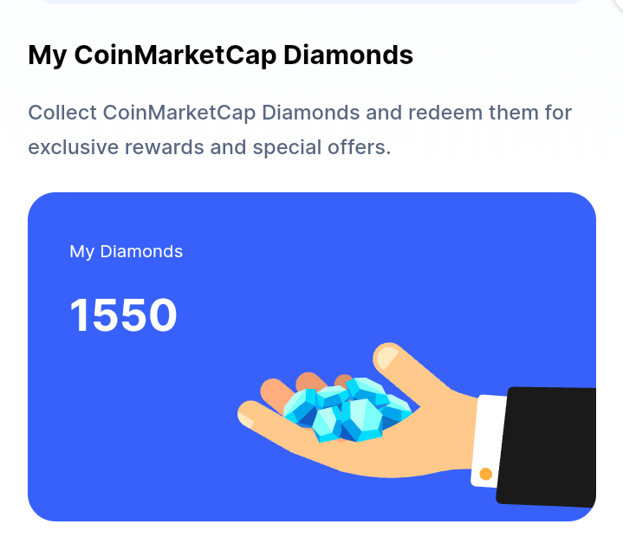Image resolution: width=623 pixels, height=537 pixels.
Task: Click the word 'redeem' in the description
Action: [x=445, y=113]
